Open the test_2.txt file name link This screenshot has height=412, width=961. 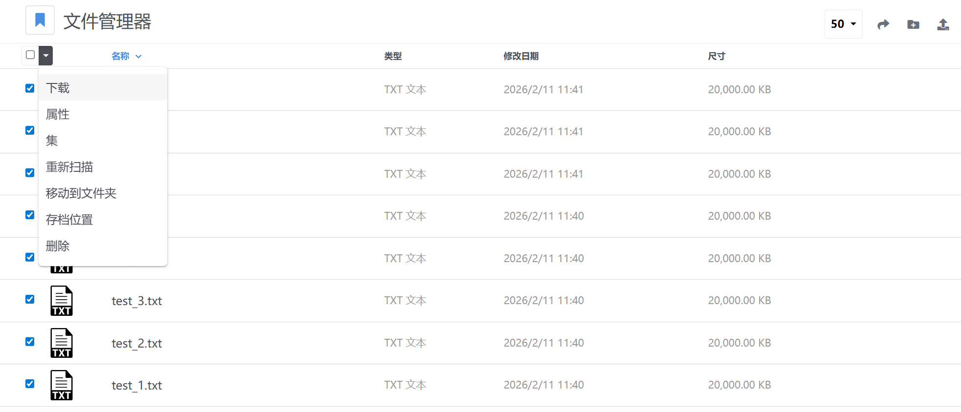(x=137, y=344)
